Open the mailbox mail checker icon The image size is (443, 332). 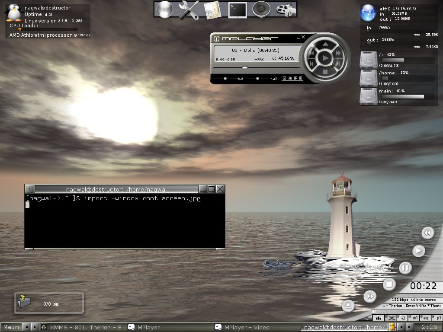24,302
